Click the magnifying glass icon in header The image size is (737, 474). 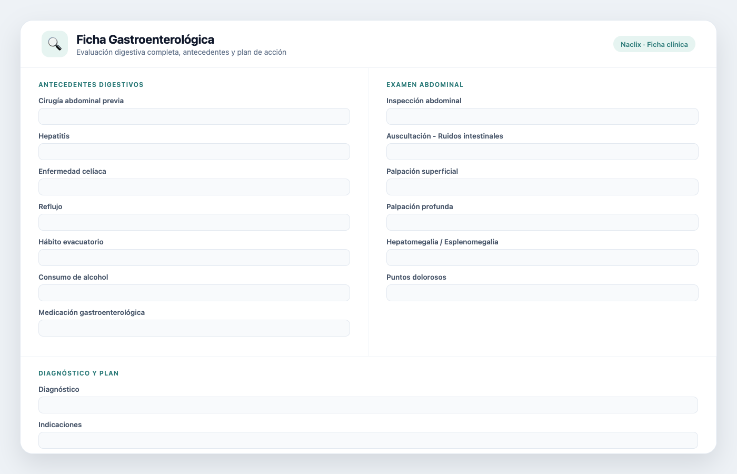click(x=55, y=44)
